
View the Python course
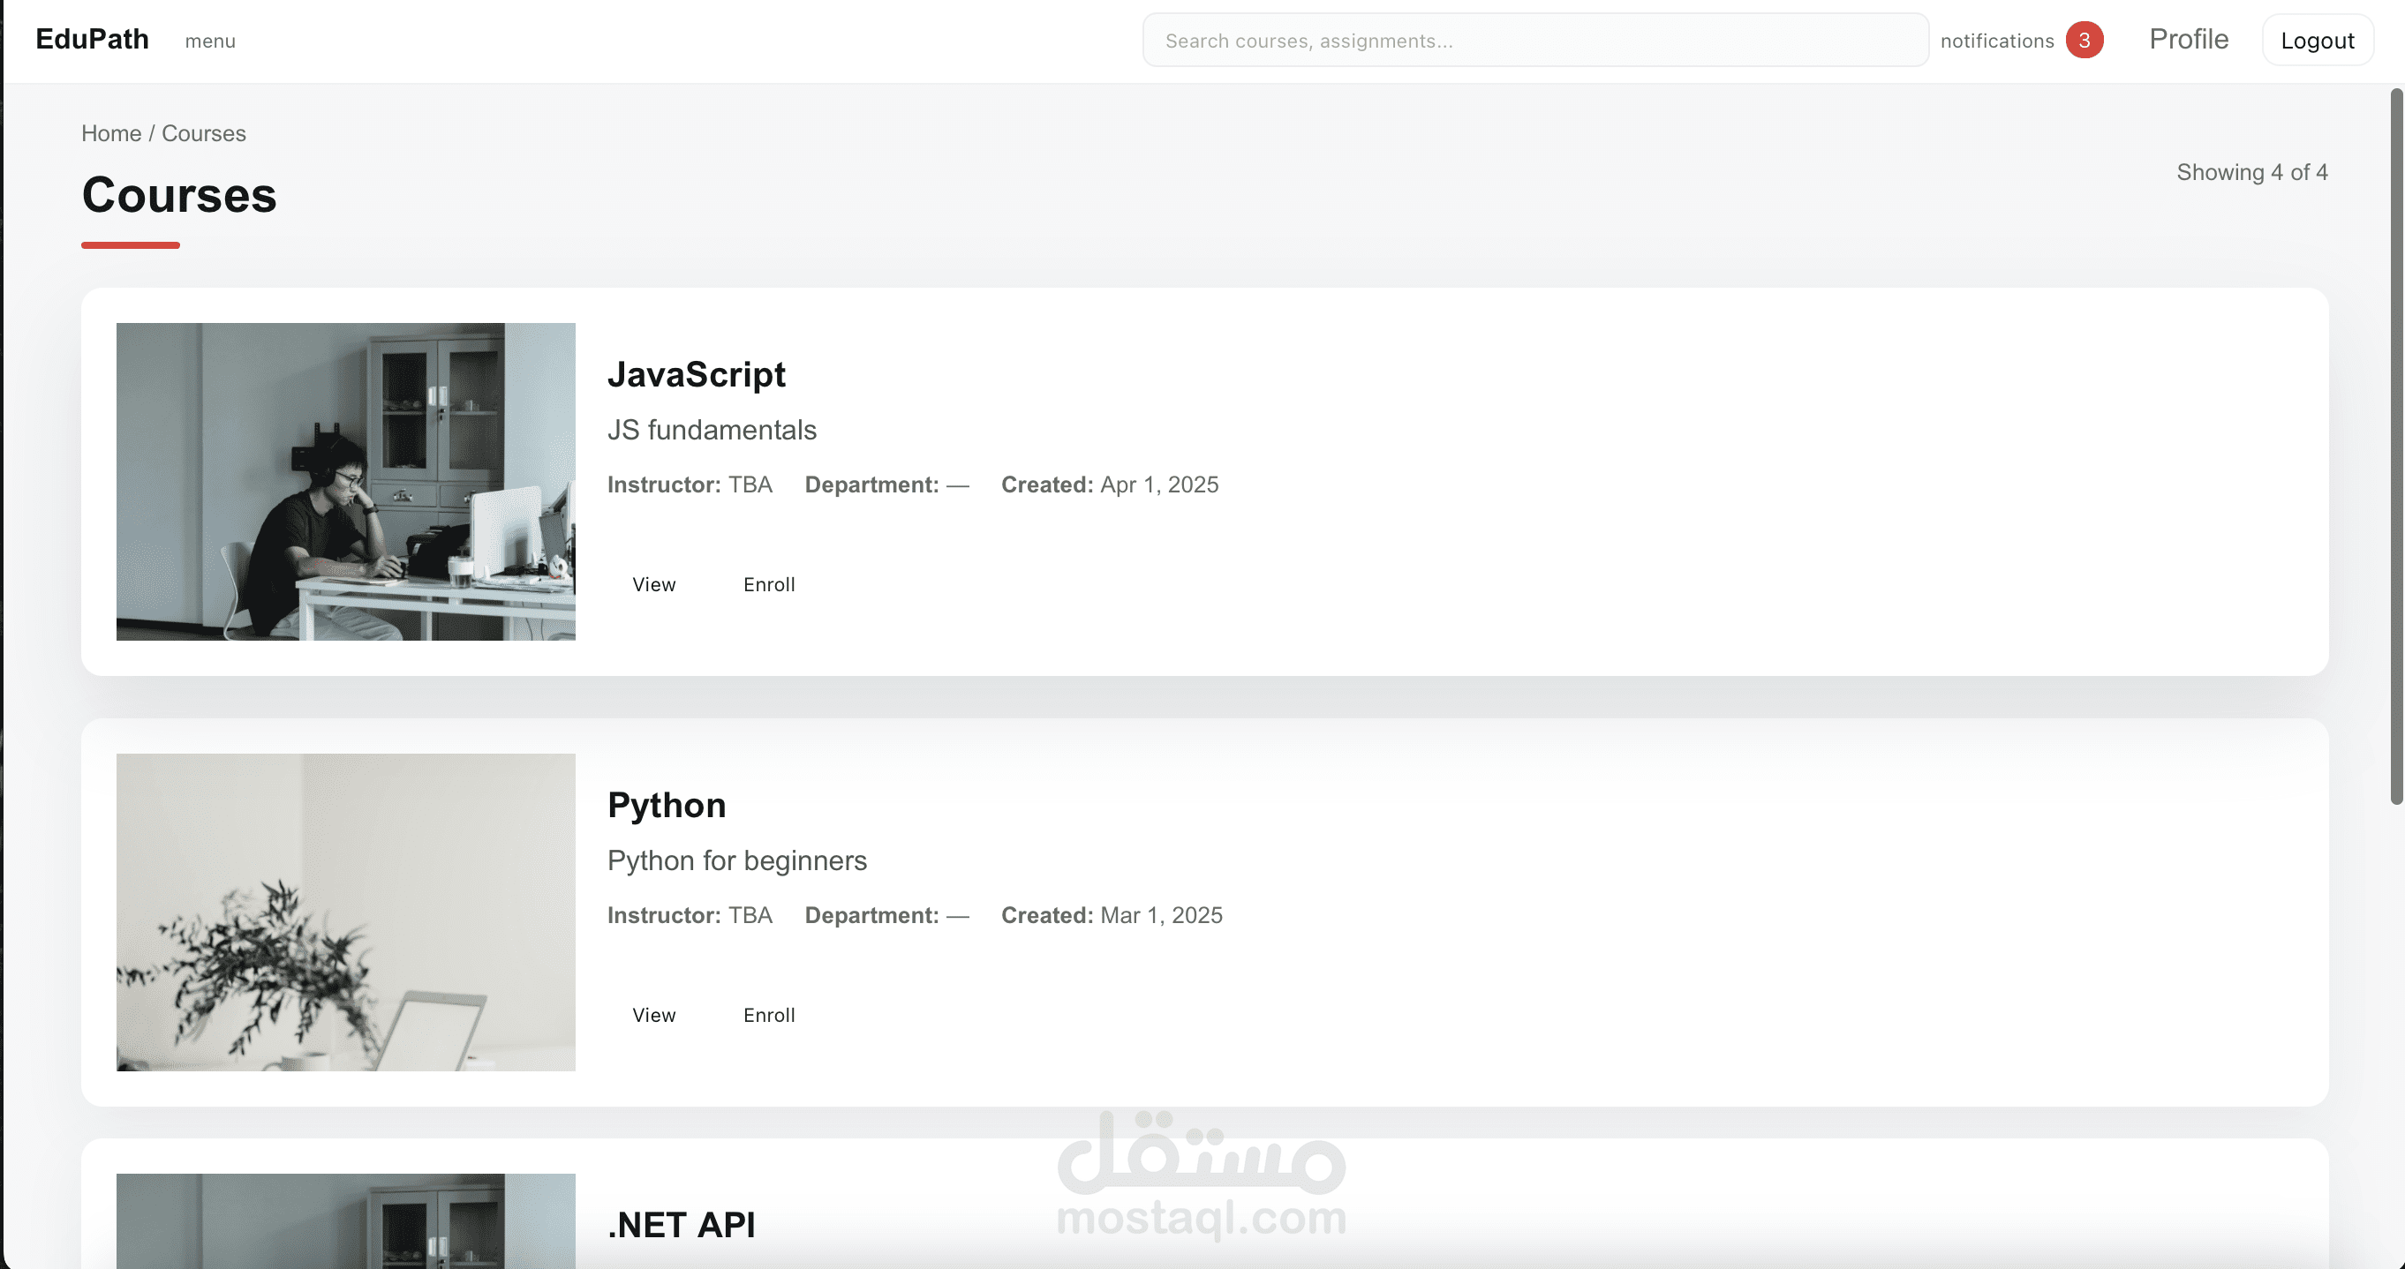pos(653,1014)
